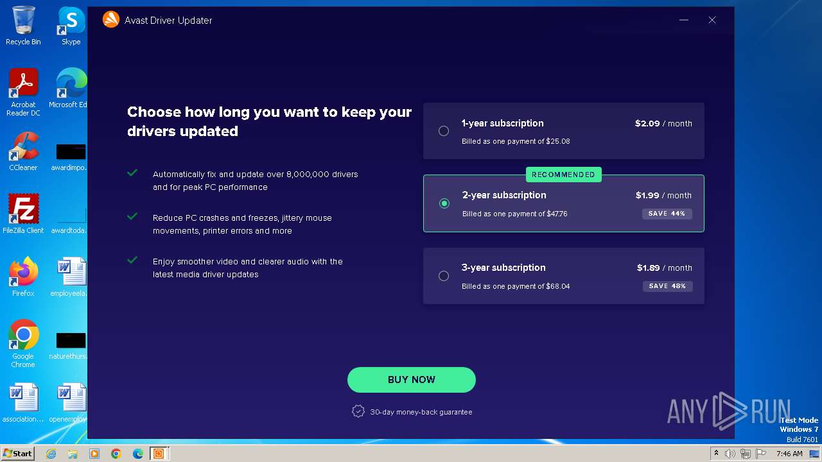
Task: Click the Avast logo icon in title bar
Action: [111, 20]
